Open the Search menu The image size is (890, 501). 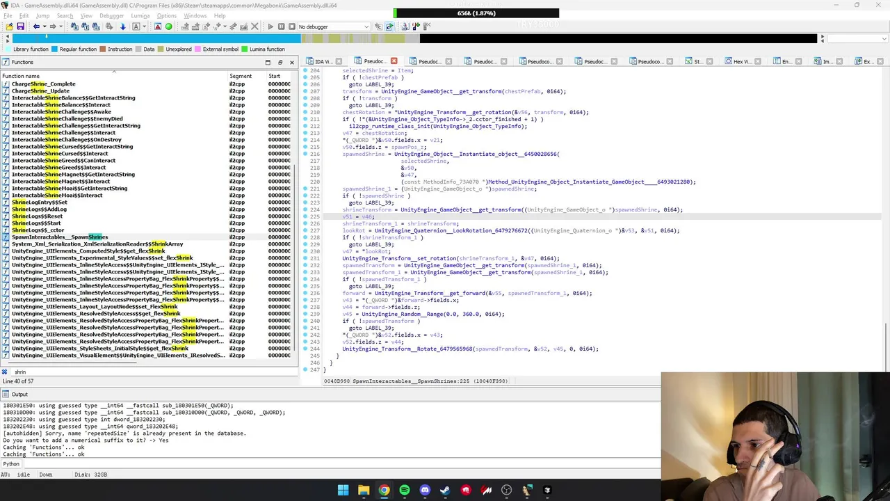[65, 15]
